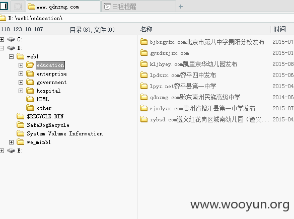Select the E: drive icon

click(11, 151)
